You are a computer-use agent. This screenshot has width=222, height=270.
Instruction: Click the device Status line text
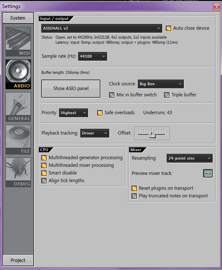coord(104,37)
